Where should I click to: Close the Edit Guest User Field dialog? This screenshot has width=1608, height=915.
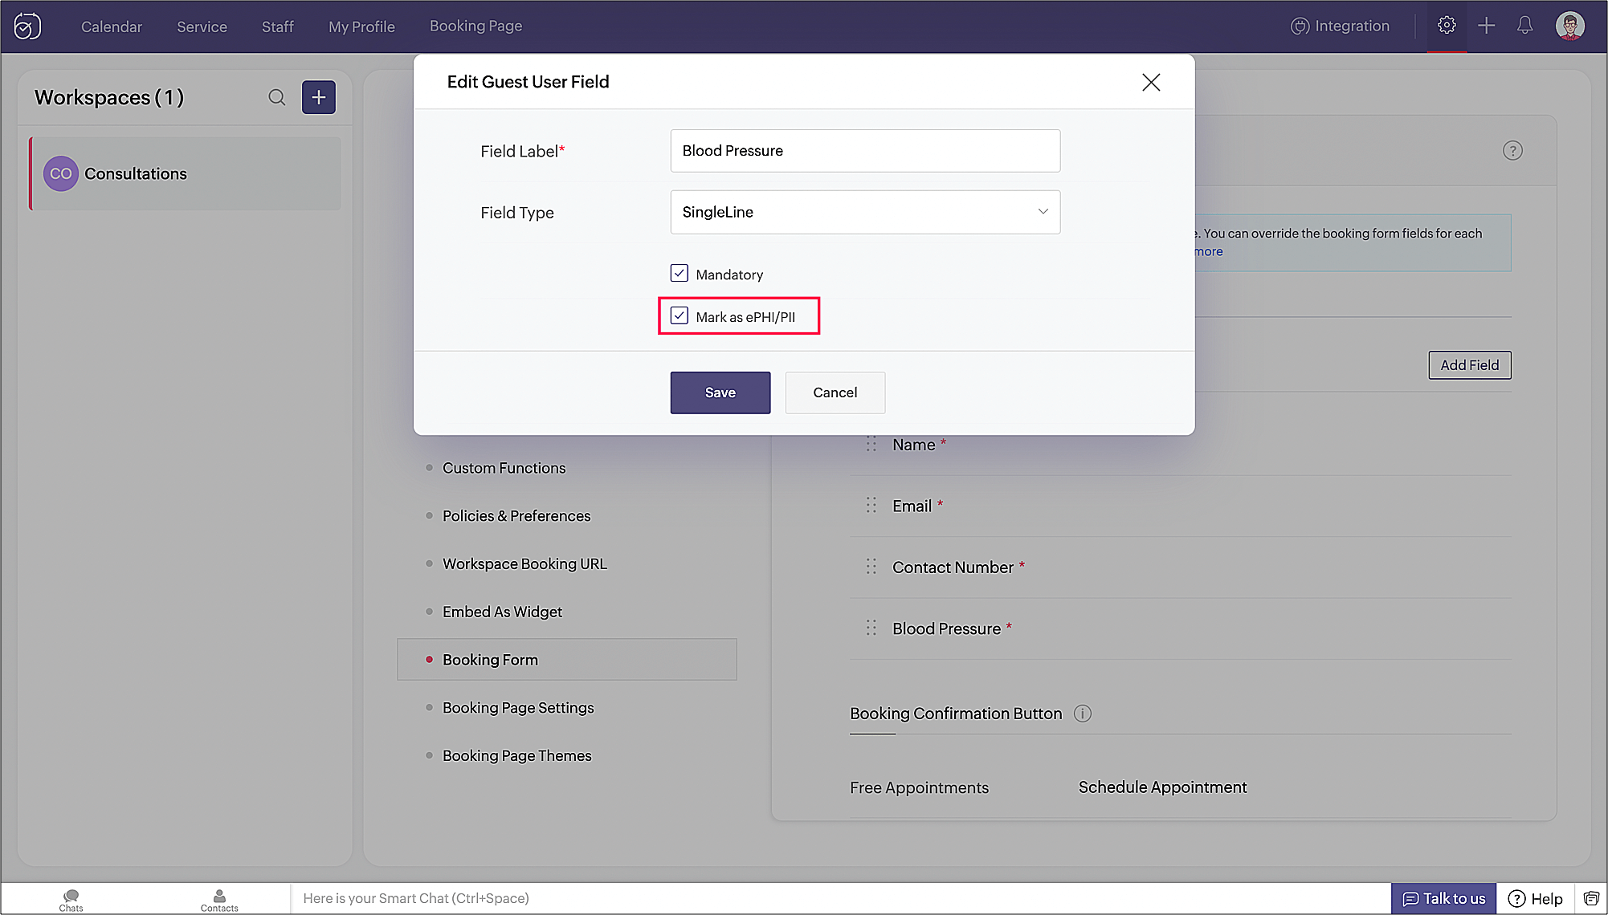(x=1150, y=82)
